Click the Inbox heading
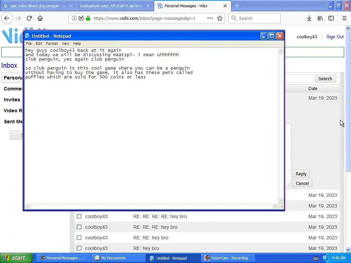The image size is (351, 263). click(9, 65)
